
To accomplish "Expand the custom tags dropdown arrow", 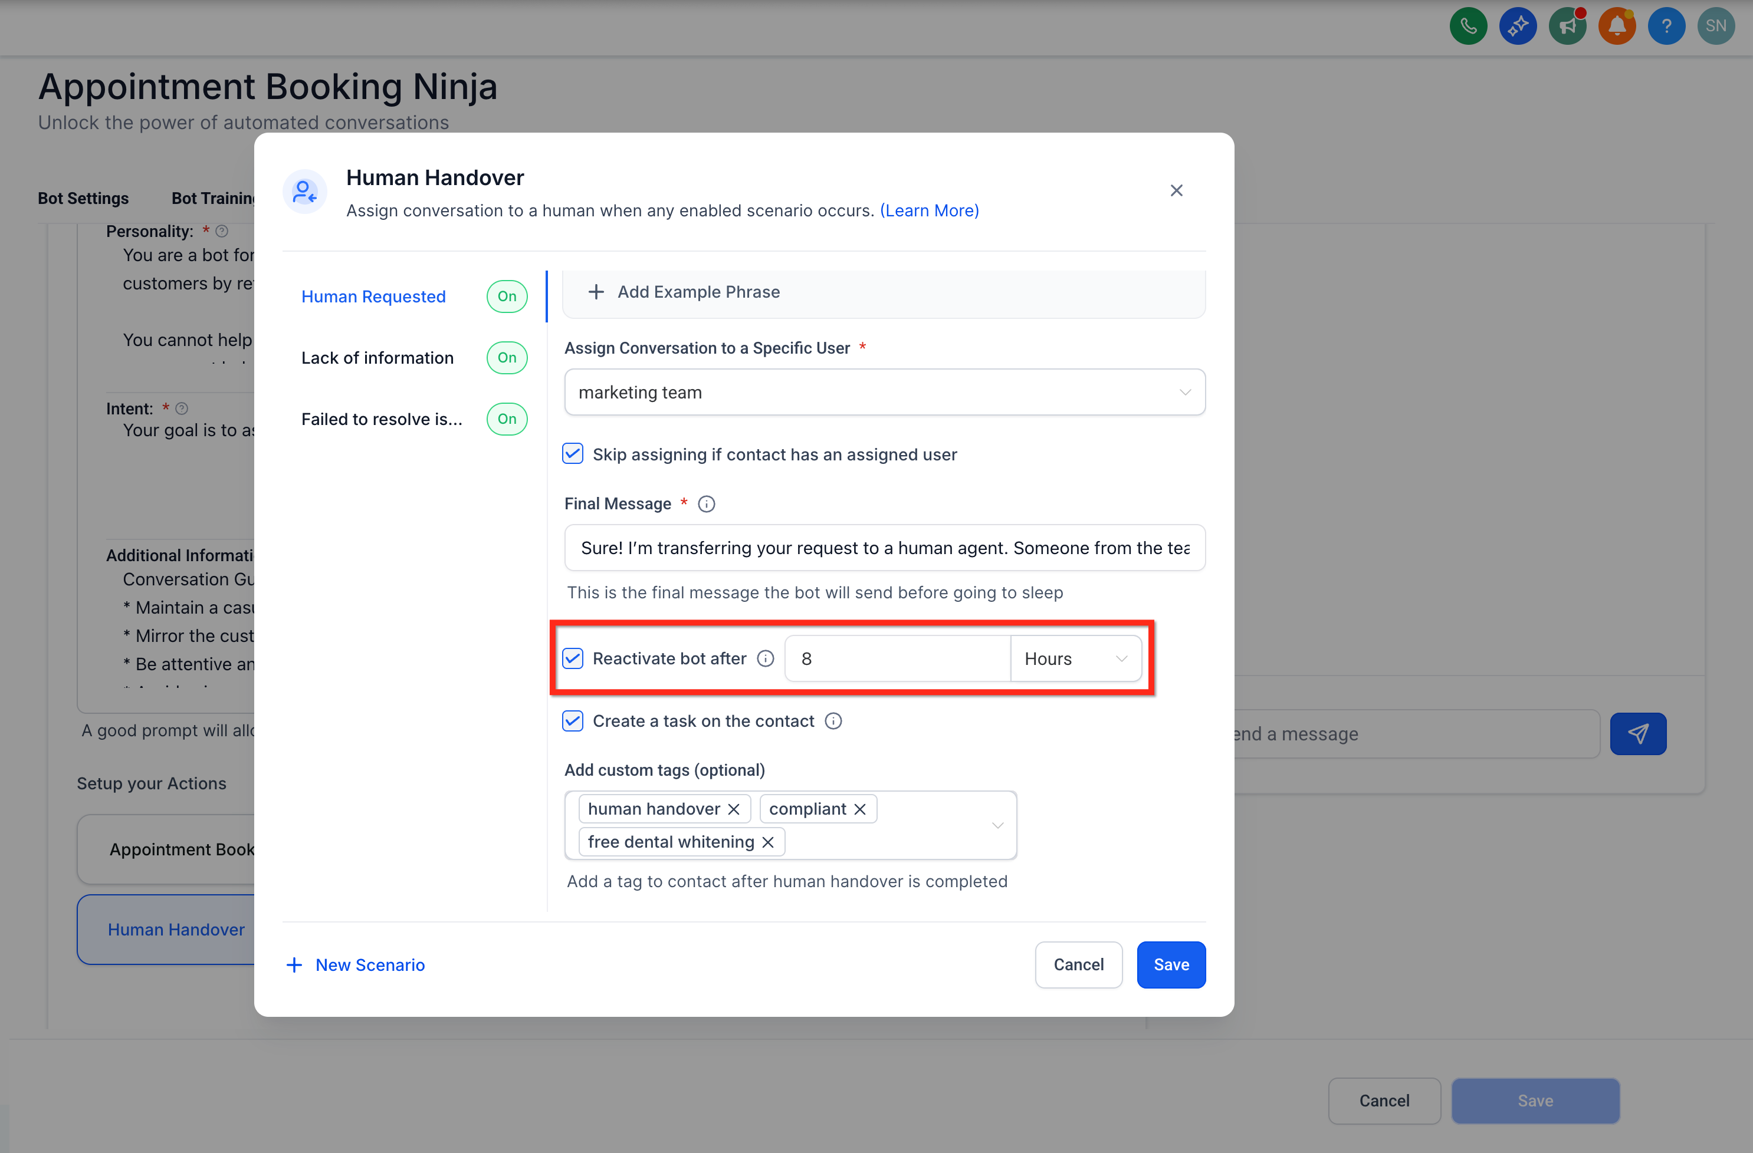I will (x=997, y=825).
